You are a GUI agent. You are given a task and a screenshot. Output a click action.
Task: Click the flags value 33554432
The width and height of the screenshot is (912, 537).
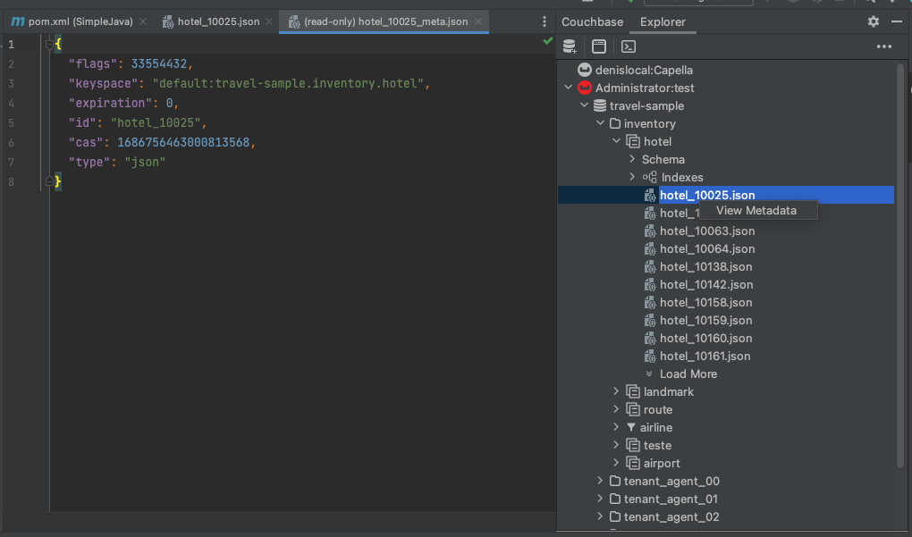point(159,64)
